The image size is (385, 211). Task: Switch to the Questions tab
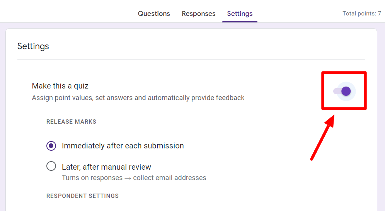tap(154, 14)
